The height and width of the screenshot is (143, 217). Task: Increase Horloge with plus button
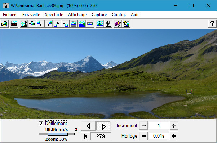pos(174,136)
